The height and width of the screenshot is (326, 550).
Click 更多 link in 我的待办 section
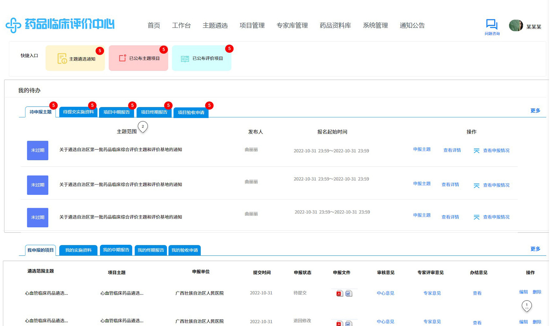pos(535,111)
